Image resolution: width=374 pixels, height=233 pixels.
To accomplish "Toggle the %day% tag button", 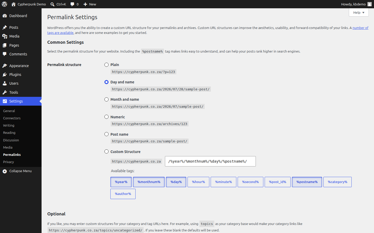I will tap(176, 182).
